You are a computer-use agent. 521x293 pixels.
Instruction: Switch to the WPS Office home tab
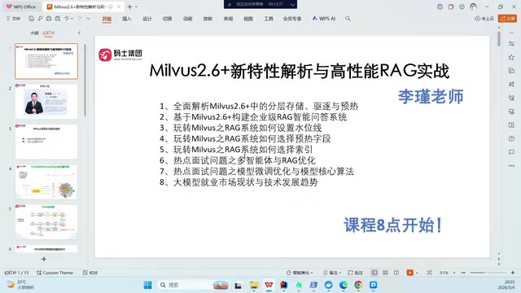click(x=21, y=7)
